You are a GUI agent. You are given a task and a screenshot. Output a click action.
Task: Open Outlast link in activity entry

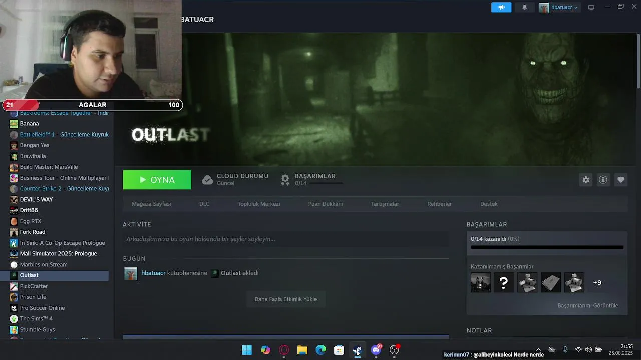click(231, 273)
